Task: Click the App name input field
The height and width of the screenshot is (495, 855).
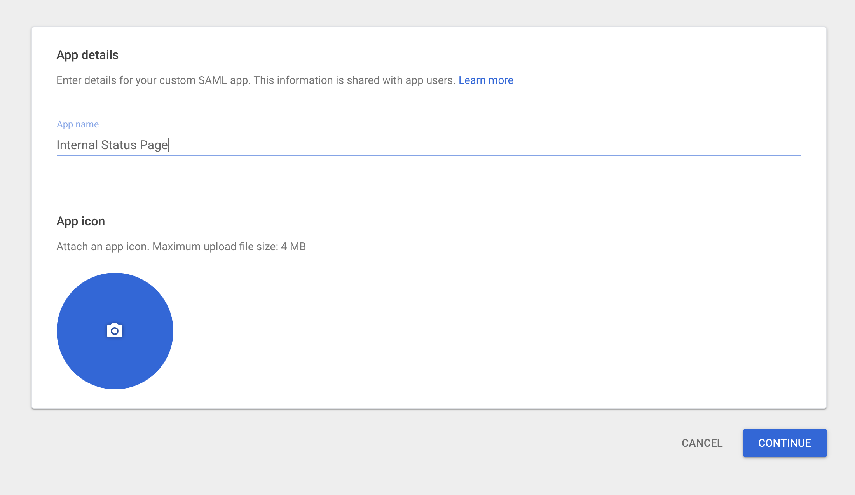Action: [428, 145]
